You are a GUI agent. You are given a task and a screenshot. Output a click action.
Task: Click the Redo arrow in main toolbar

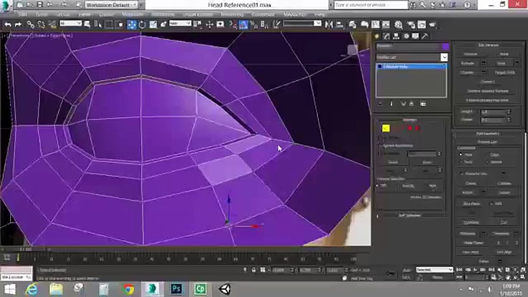pyautogui.click(x=18, y=25)
